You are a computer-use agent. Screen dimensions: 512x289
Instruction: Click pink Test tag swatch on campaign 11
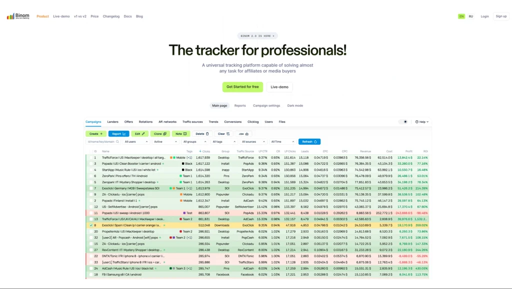click(184, 213)
